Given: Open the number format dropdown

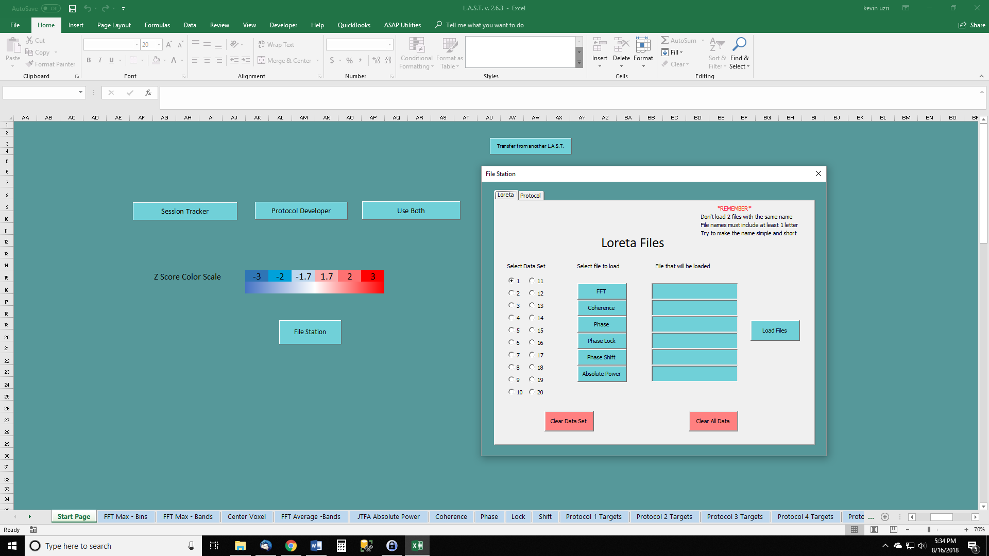Looking at the screenshot, I should pyautogui.click(x=389, y=45).
